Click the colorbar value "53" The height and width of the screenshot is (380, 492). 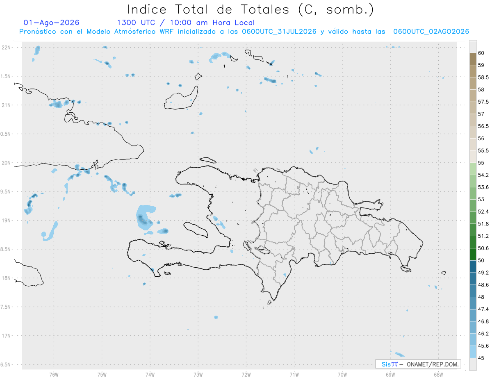[481, 199]
